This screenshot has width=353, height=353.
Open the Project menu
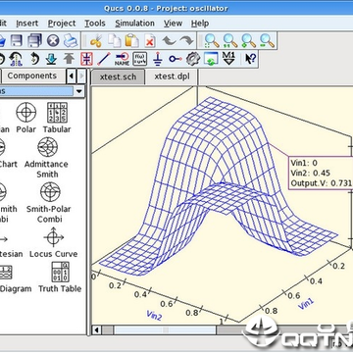[x=62, y=24]
